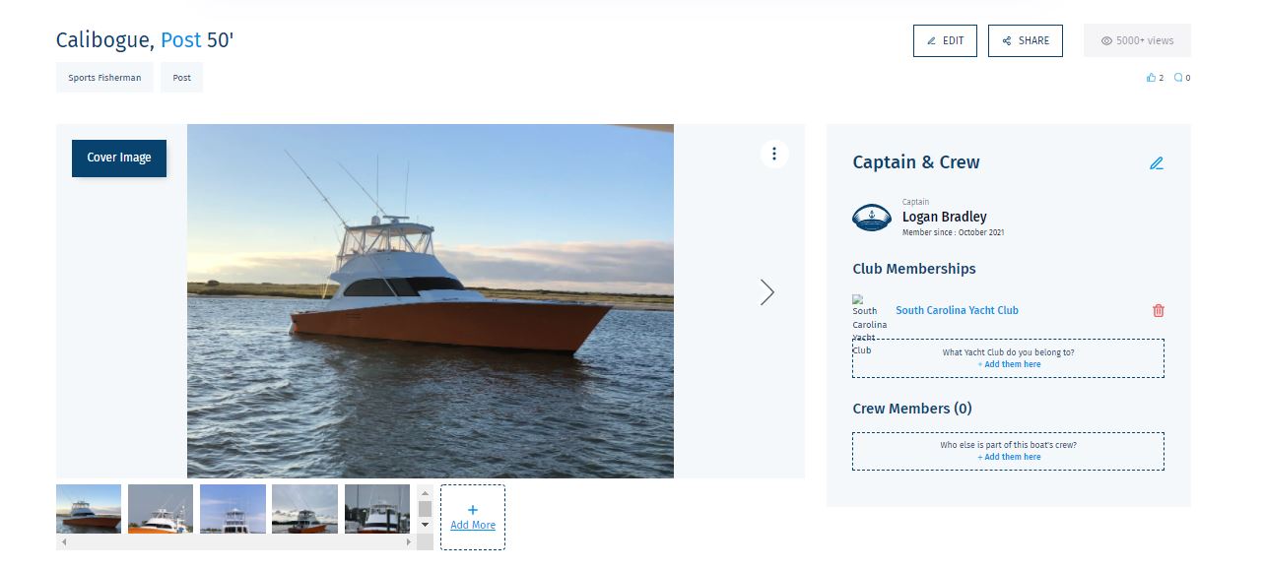Viewport: 1264px width, 570px height.
Task: Click the EDIT button
Action: [945, 40]
